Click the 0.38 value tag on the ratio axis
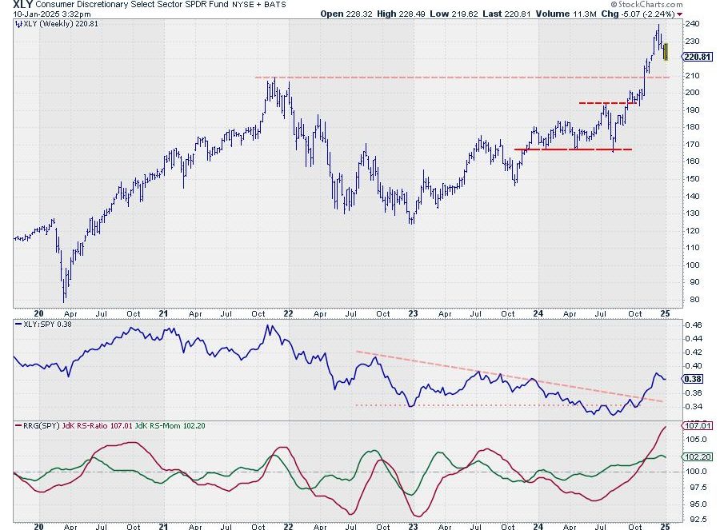Screen dimensions: 720x530 click(x=693, y=379)
